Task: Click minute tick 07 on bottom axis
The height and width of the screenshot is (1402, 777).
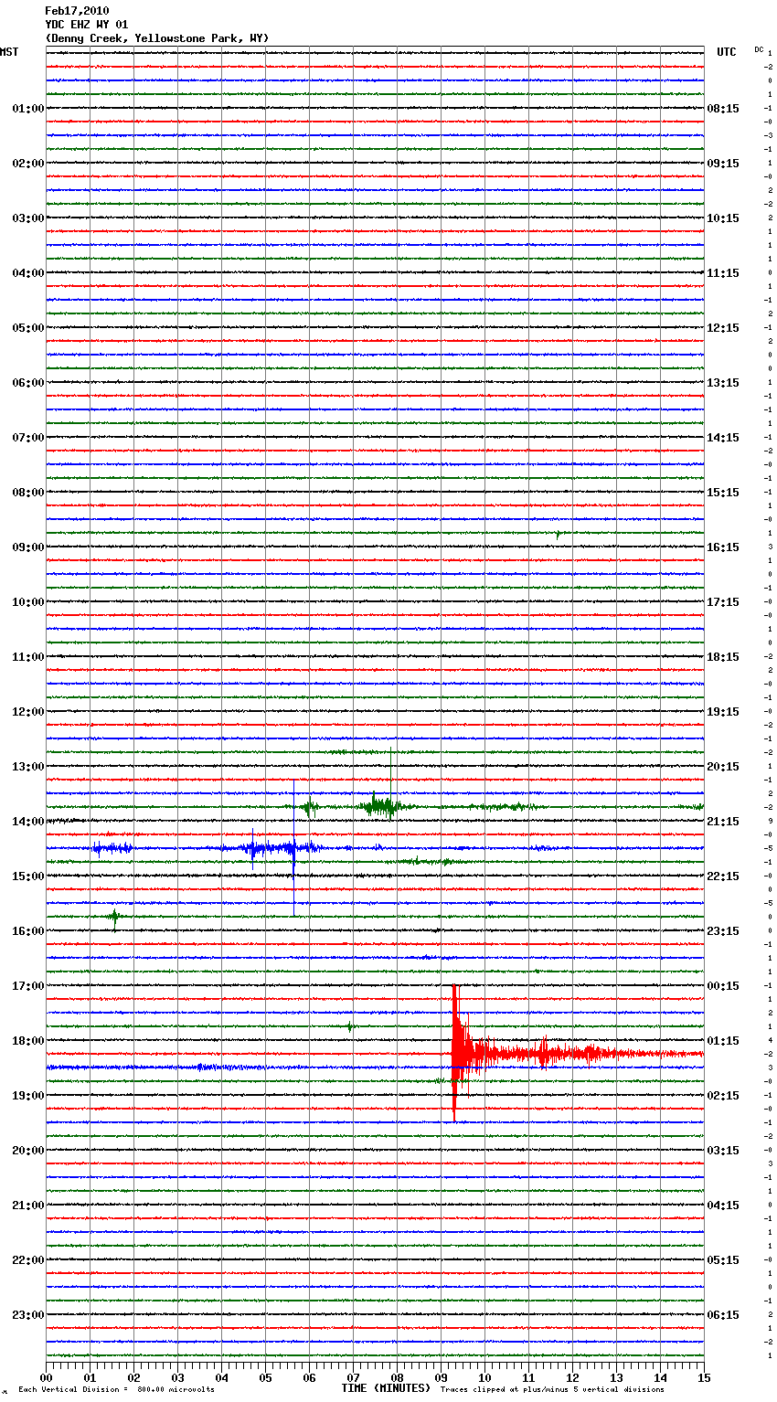Action: 353,1377
